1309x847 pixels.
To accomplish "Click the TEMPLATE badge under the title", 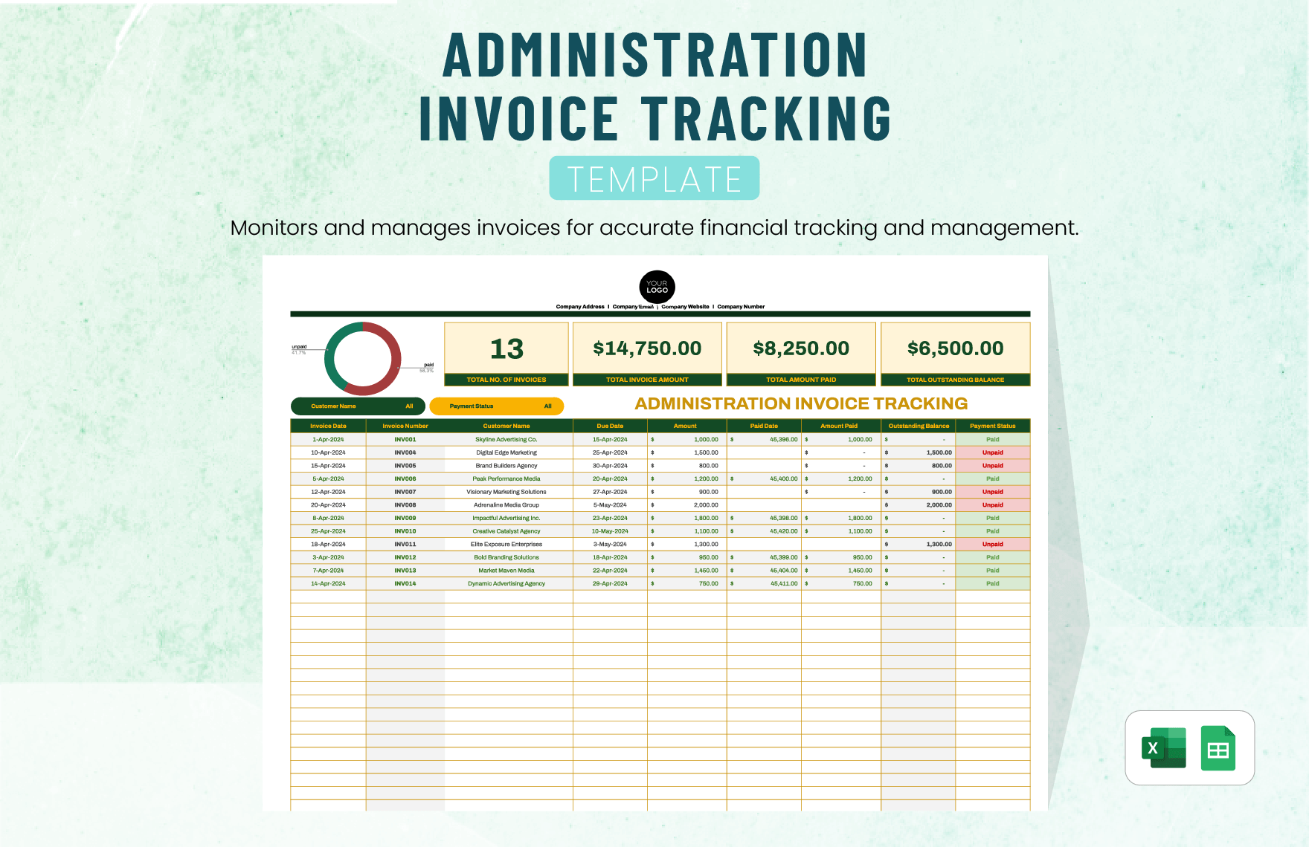I will click(x=654, y=178).
